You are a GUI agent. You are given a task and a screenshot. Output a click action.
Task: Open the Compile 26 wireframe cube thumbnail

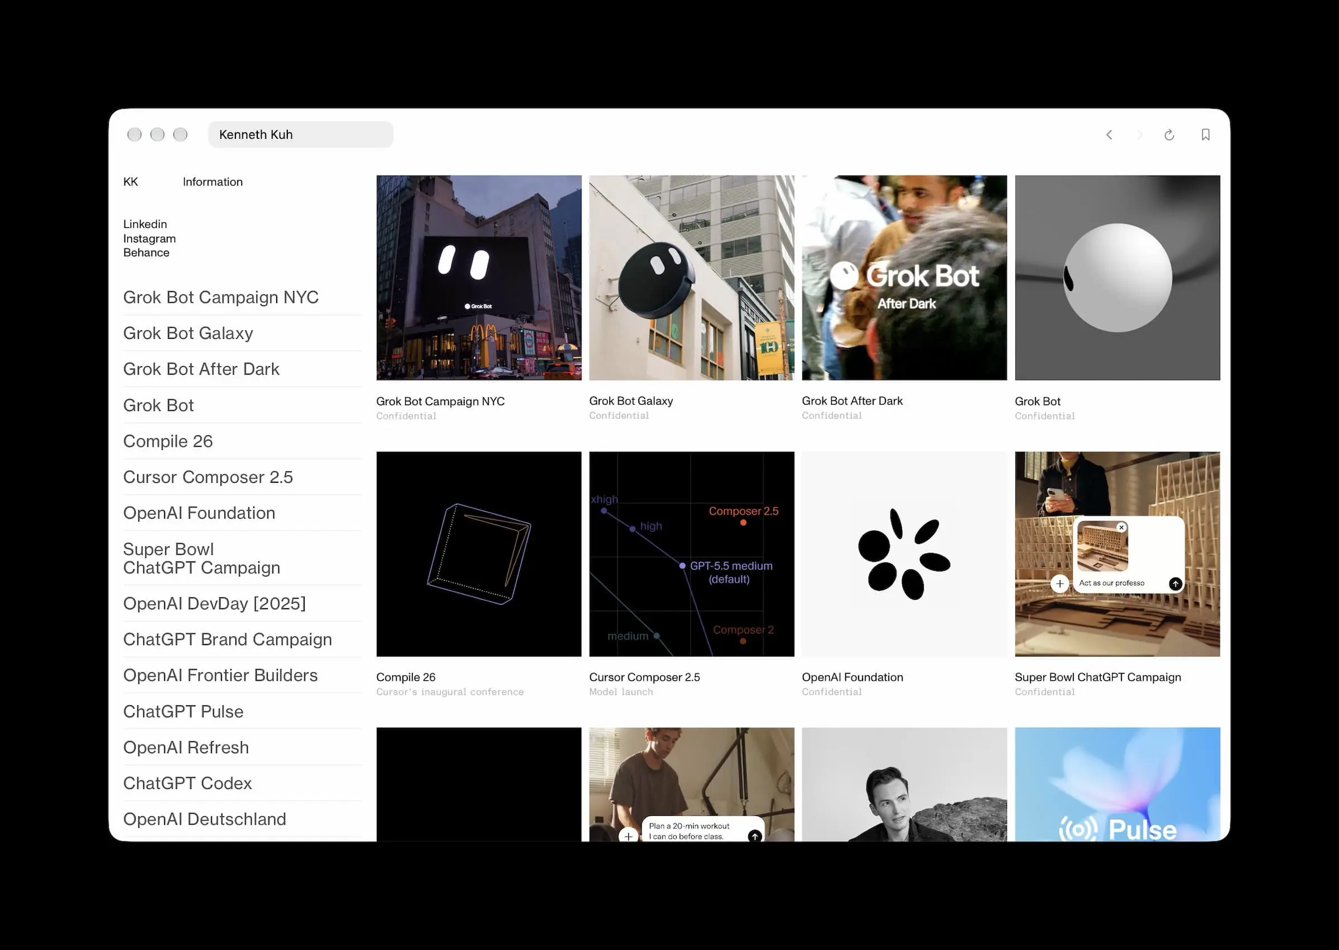coord(479,554)
